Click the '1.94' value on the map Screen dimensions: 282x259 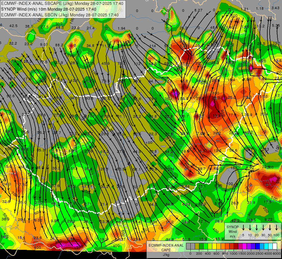[122, 28]
